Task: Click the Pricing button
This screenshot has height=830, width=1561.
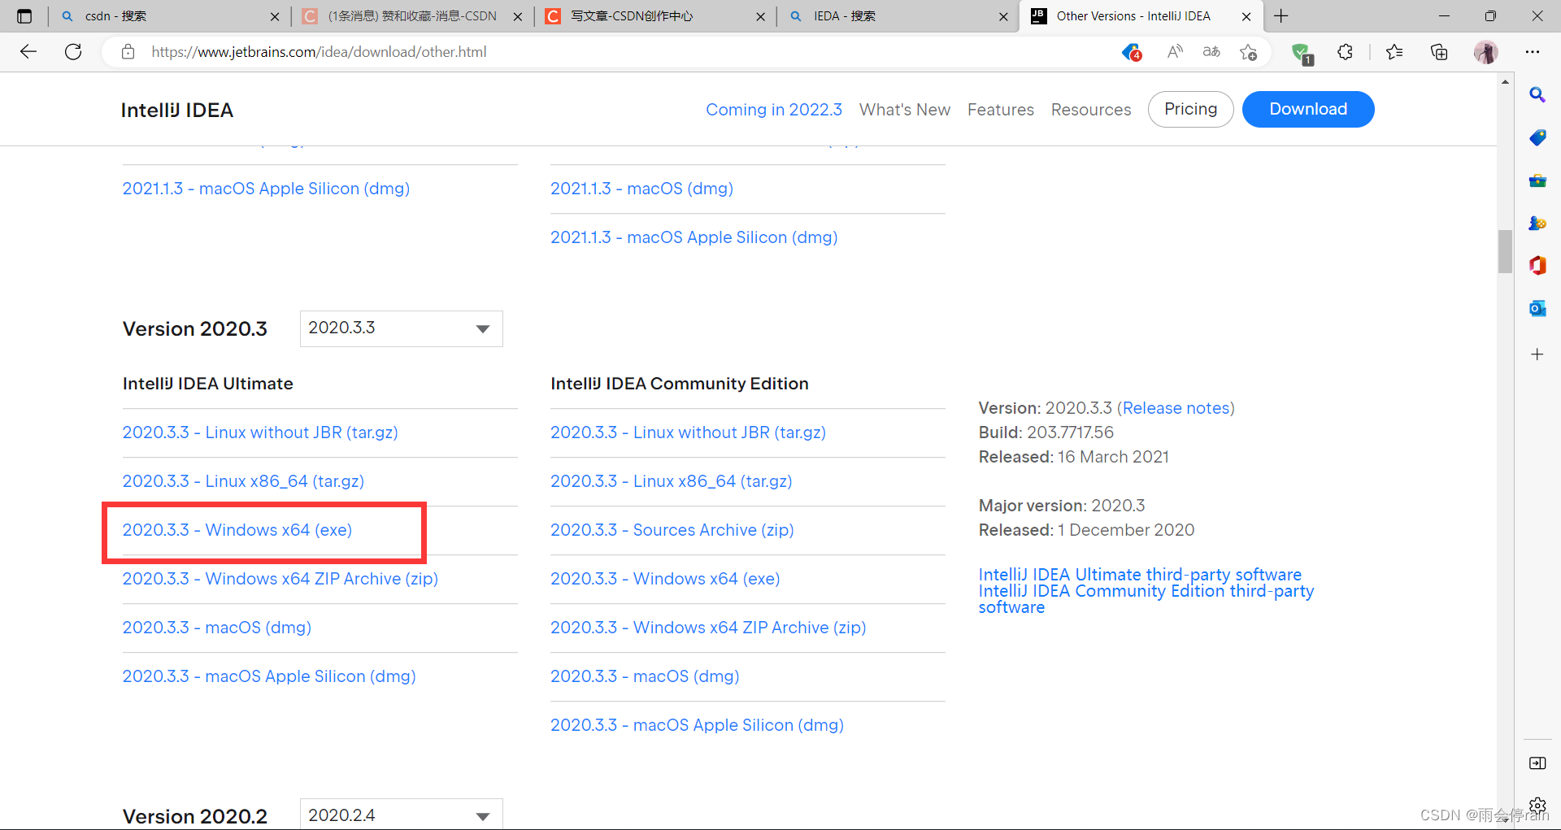Action: (x=1191, y=109)
